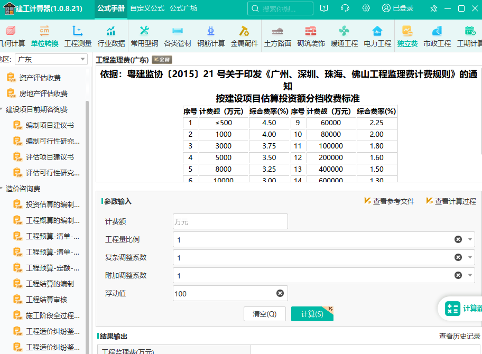
Task: Open the 砌筑装饰 masonry decoration tool
Action: click(x=311, y=36)
